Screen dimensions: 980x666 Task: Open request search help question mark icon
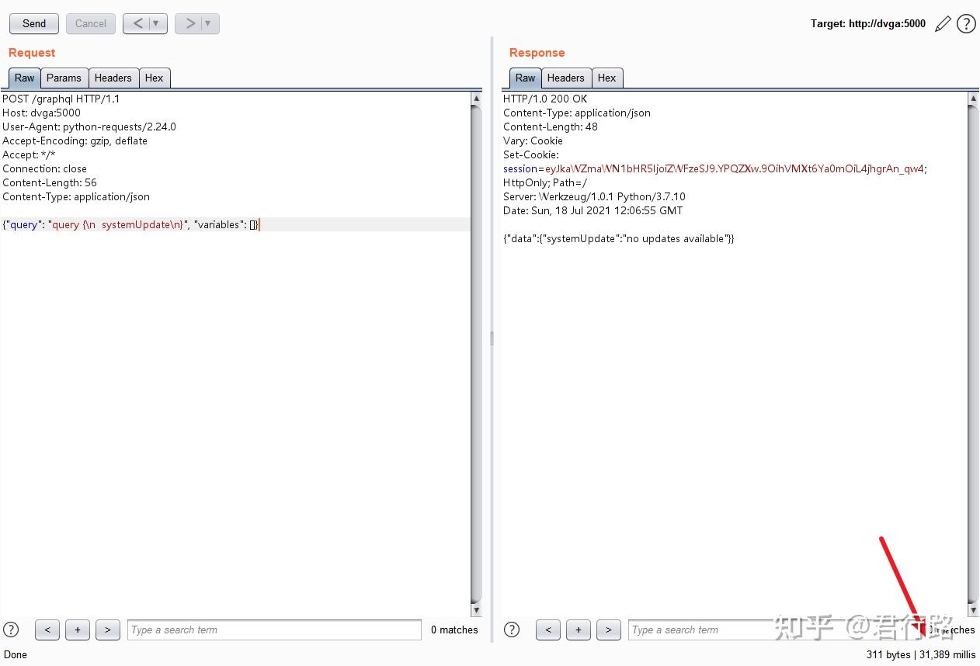click(x=11, y=630)
